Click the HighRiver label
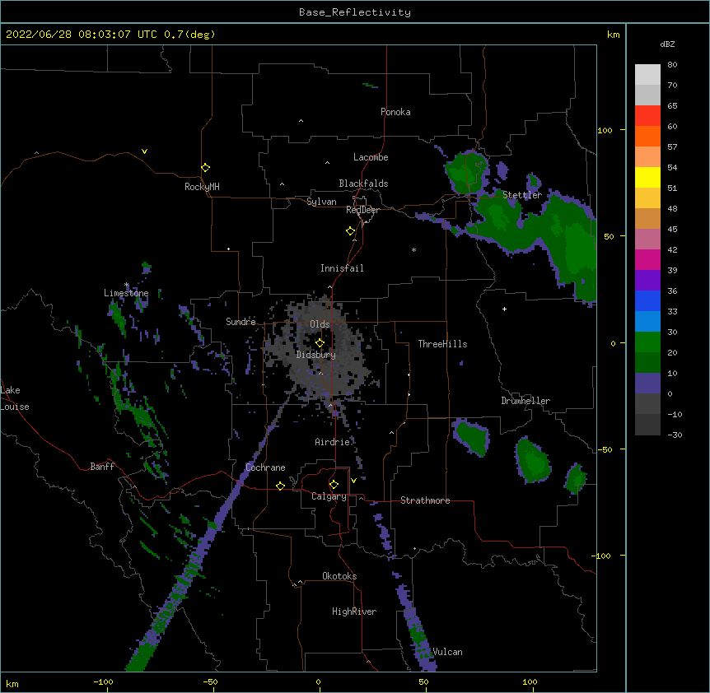The height and width of the screenshot is (693, 710). tap(354, 612)
